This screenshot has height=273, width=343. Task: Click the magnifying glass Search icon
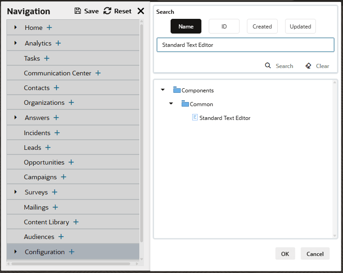pos(268,65)
